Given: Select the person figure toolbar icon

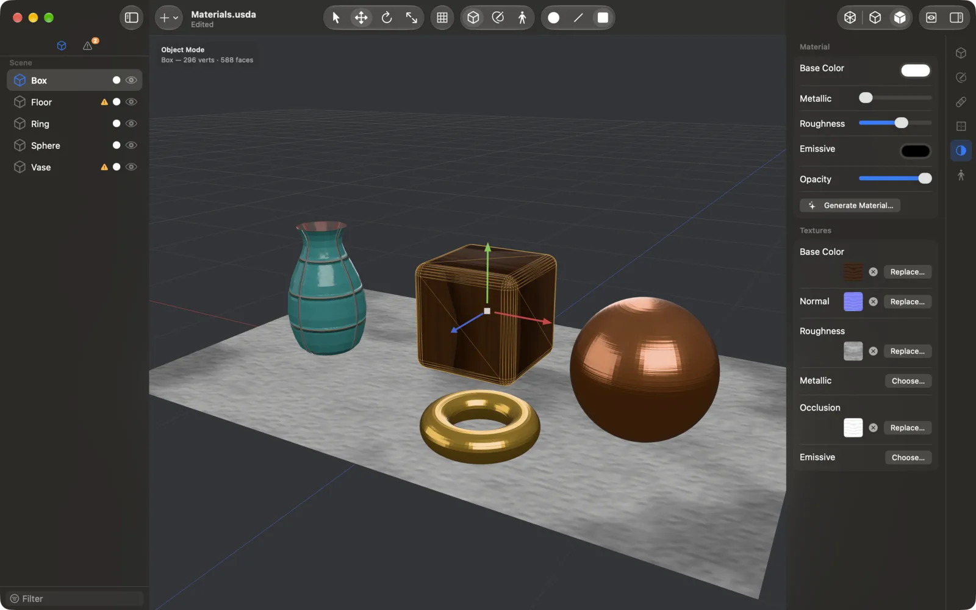Looking at the screenshot, I should click(x=522, y=18).
